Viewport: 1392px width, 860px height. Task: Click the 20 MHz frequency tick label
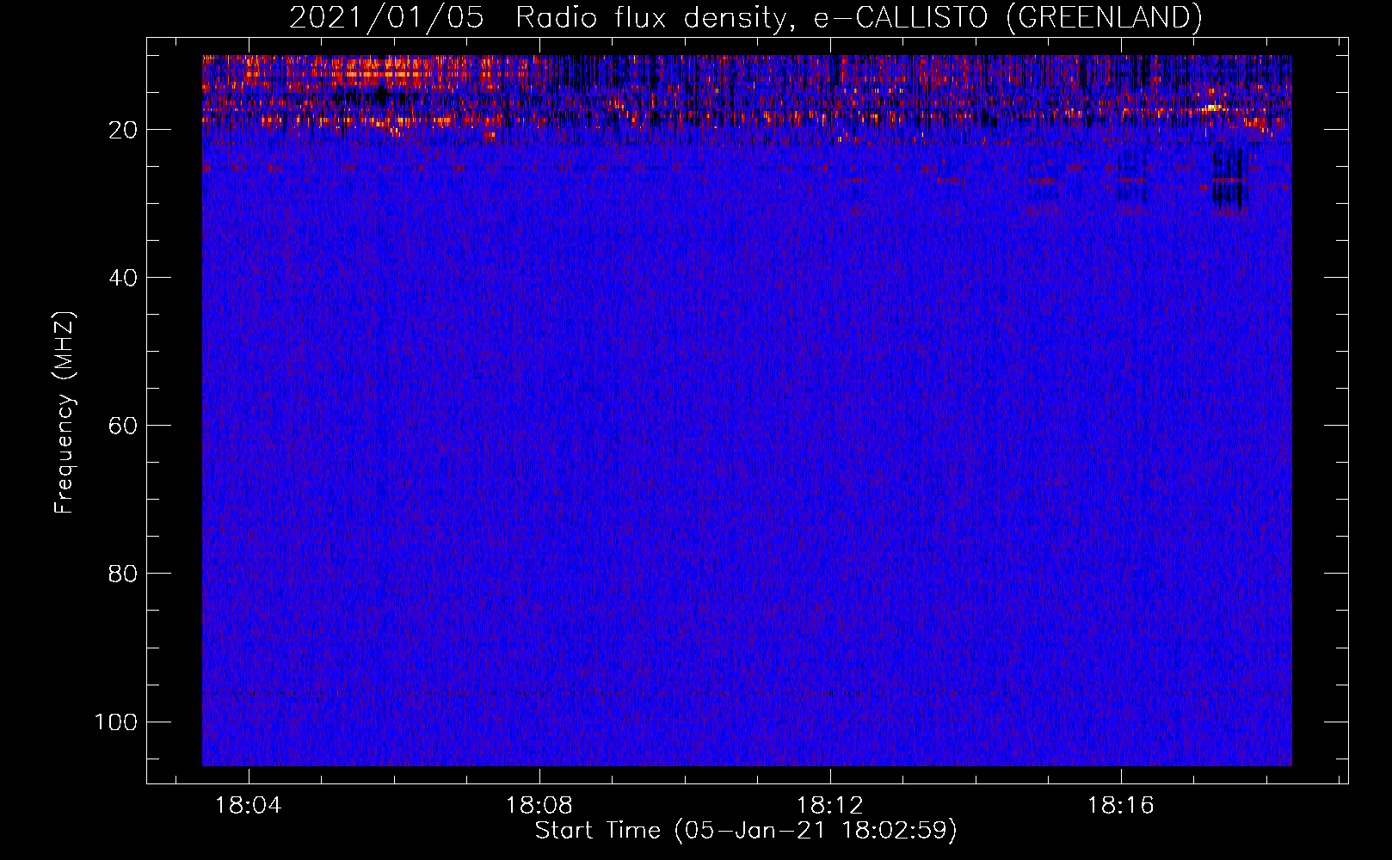123,130
